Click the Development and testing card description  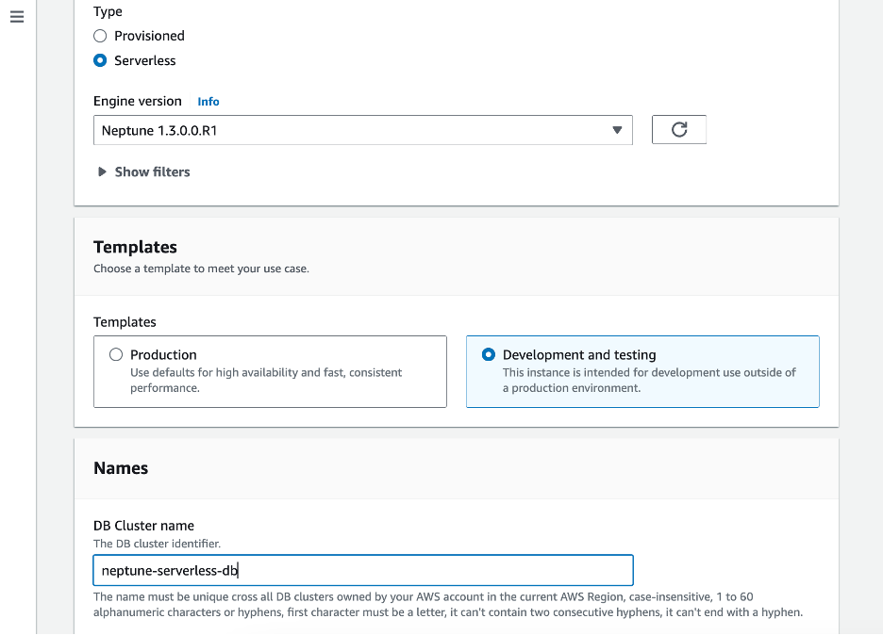point(649,380)
